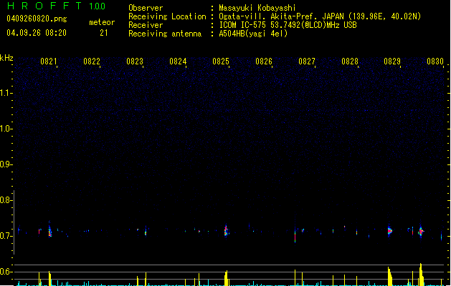Click the 0830 time marker
The image size is (451, 286).
[435, 61]
